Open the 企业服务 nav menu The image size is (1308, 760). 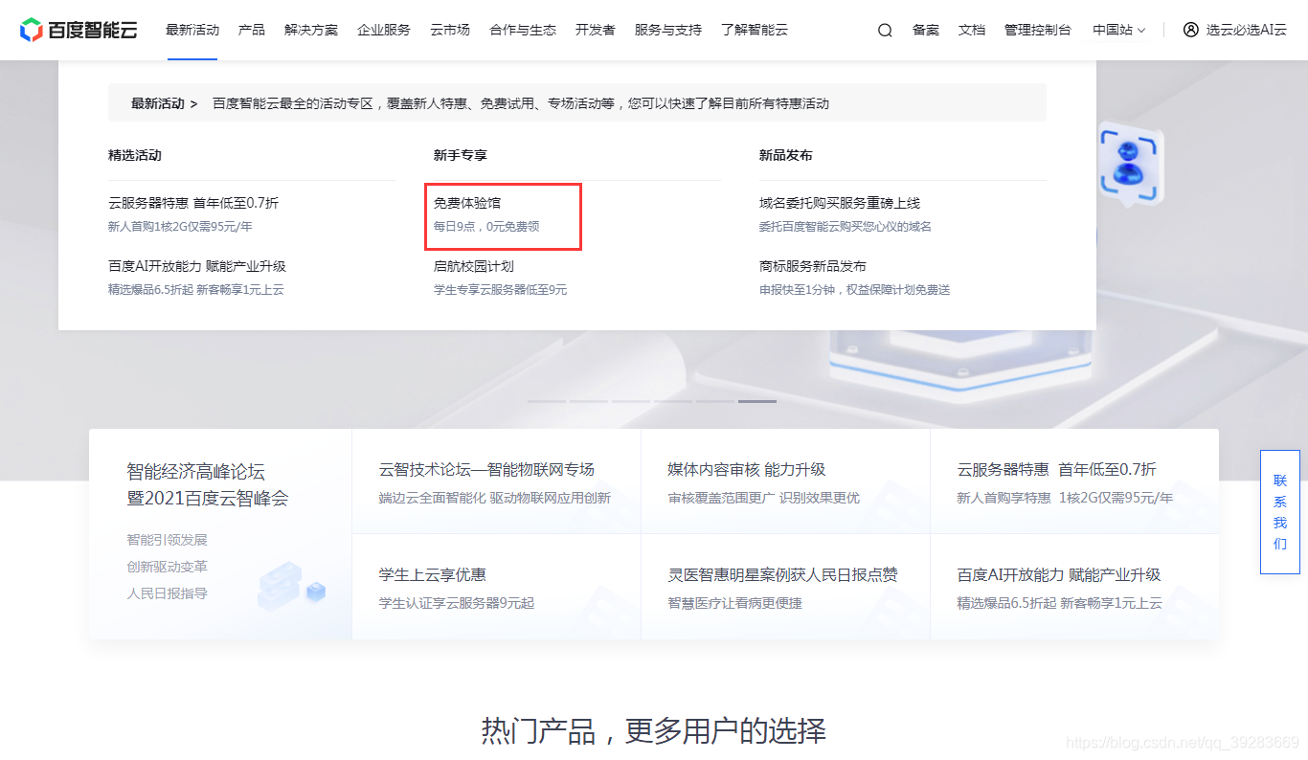tap(384, 30)
